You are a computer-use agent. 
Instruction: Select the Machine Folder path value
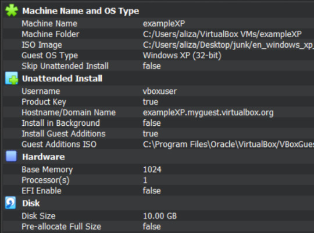[222, 34]
